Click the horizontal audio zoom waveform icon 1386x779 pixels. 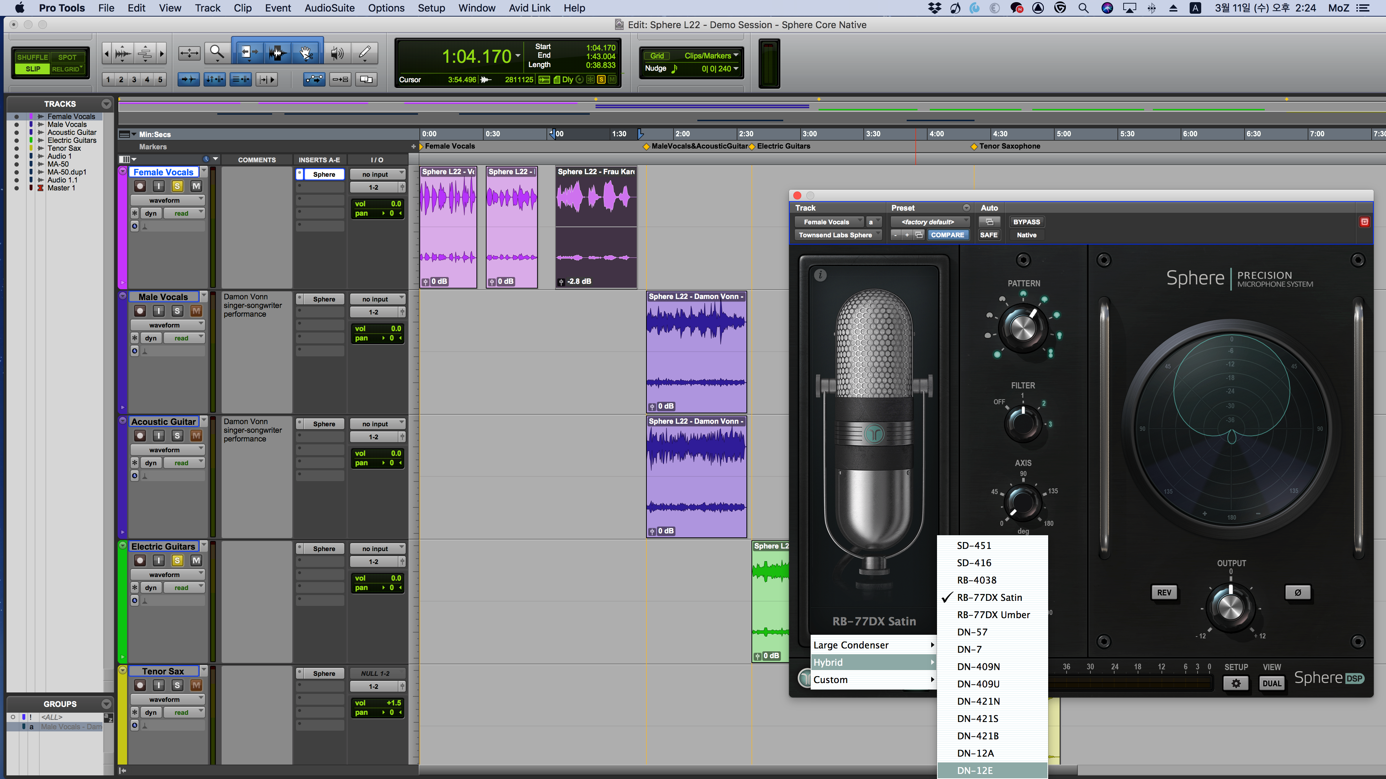(123, 53)
